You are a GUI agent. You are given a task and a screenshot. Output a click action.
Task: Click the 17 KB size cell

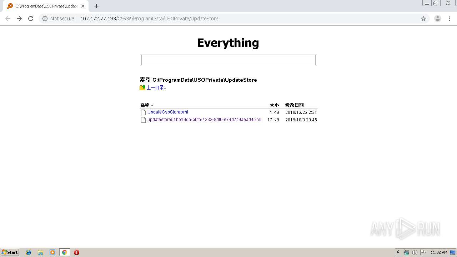pos(273,120)
